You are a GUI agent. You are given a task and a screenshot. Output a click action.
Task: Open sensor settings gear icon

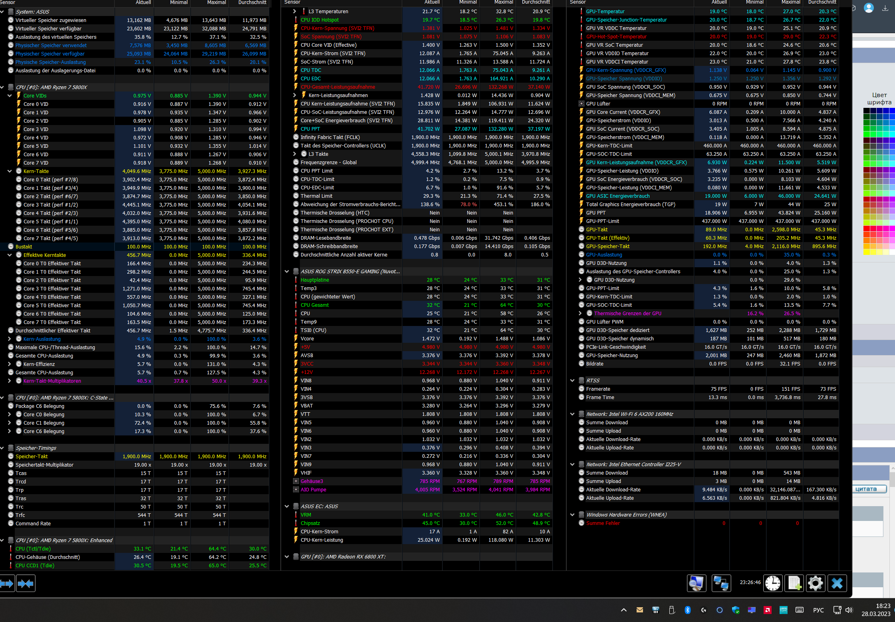pyautogui.click(x=815, y=583)
